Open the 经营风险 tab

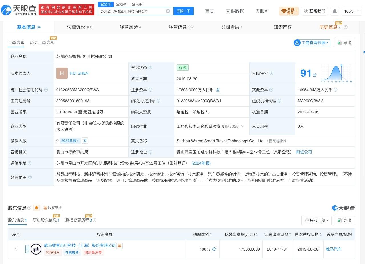coord(130,27)
